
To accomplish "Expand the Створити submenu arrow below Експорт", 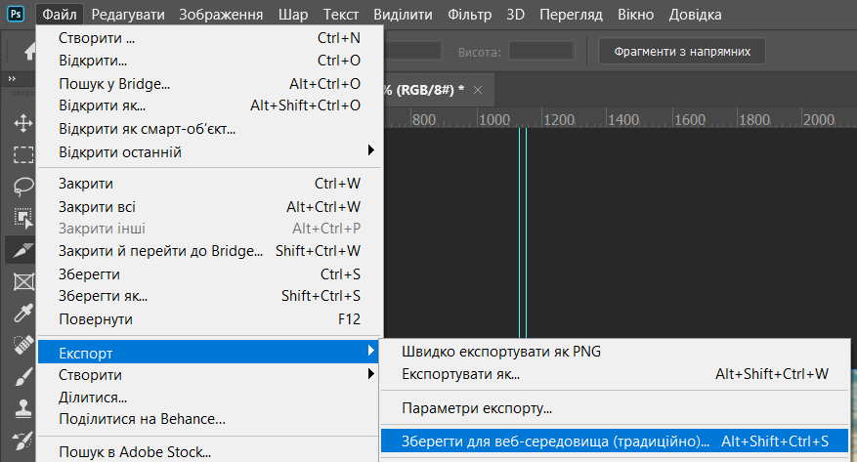I will pos(371,374).
